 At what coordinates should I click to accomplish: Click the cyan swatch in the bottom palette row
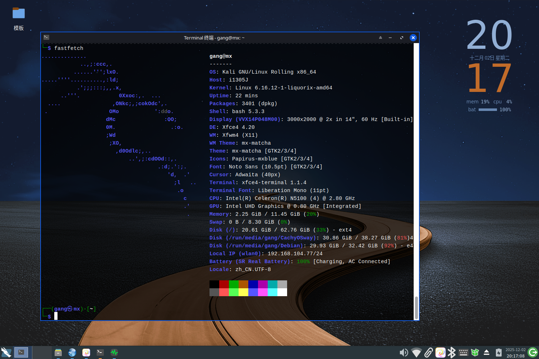click(273, 292)
